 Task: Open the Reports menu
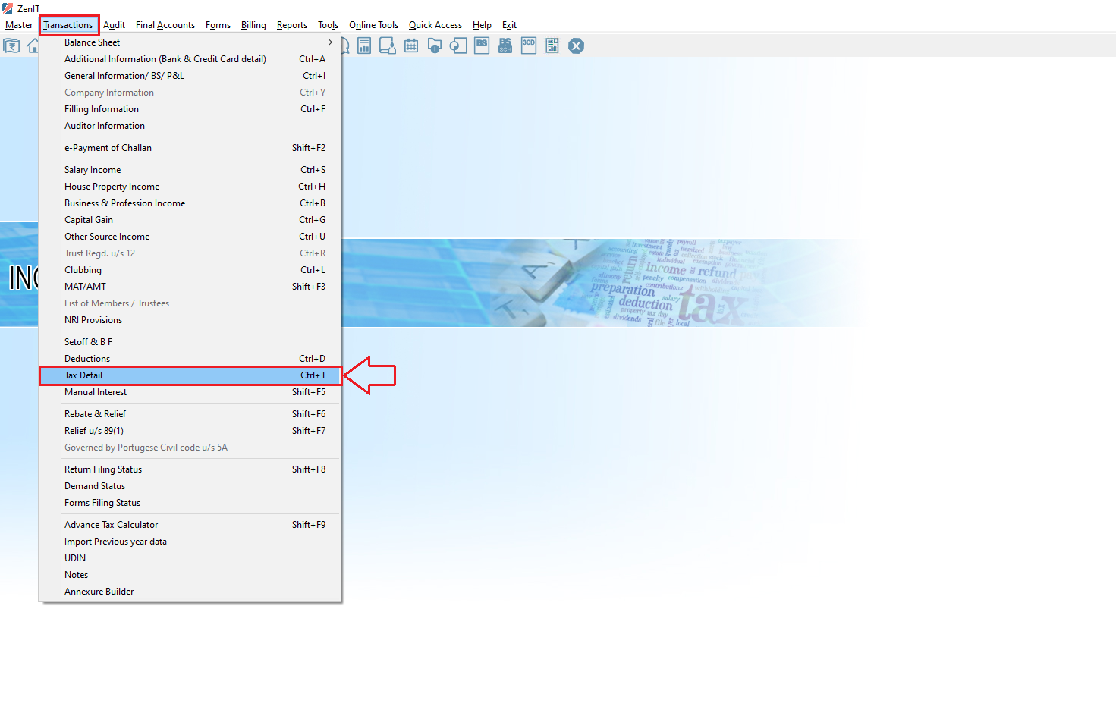coord(292,25)
